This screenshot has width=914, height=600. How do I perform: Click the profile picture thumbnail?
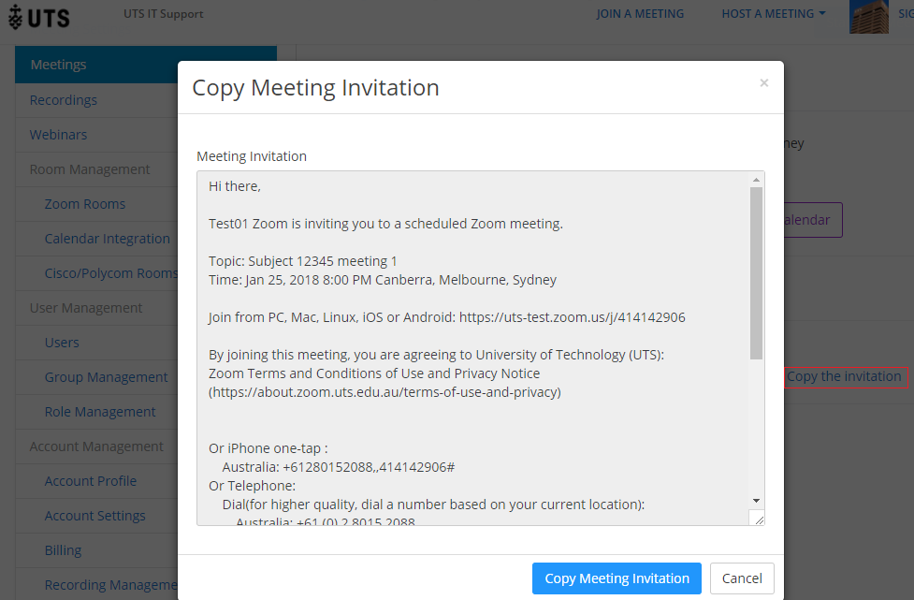tap(868, 16)
